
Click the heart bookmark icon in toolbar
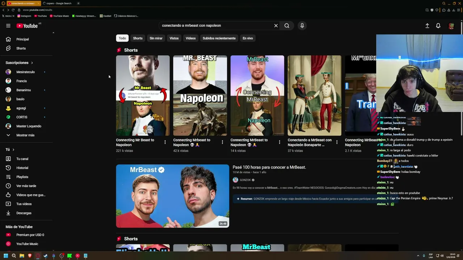point(437,10)
